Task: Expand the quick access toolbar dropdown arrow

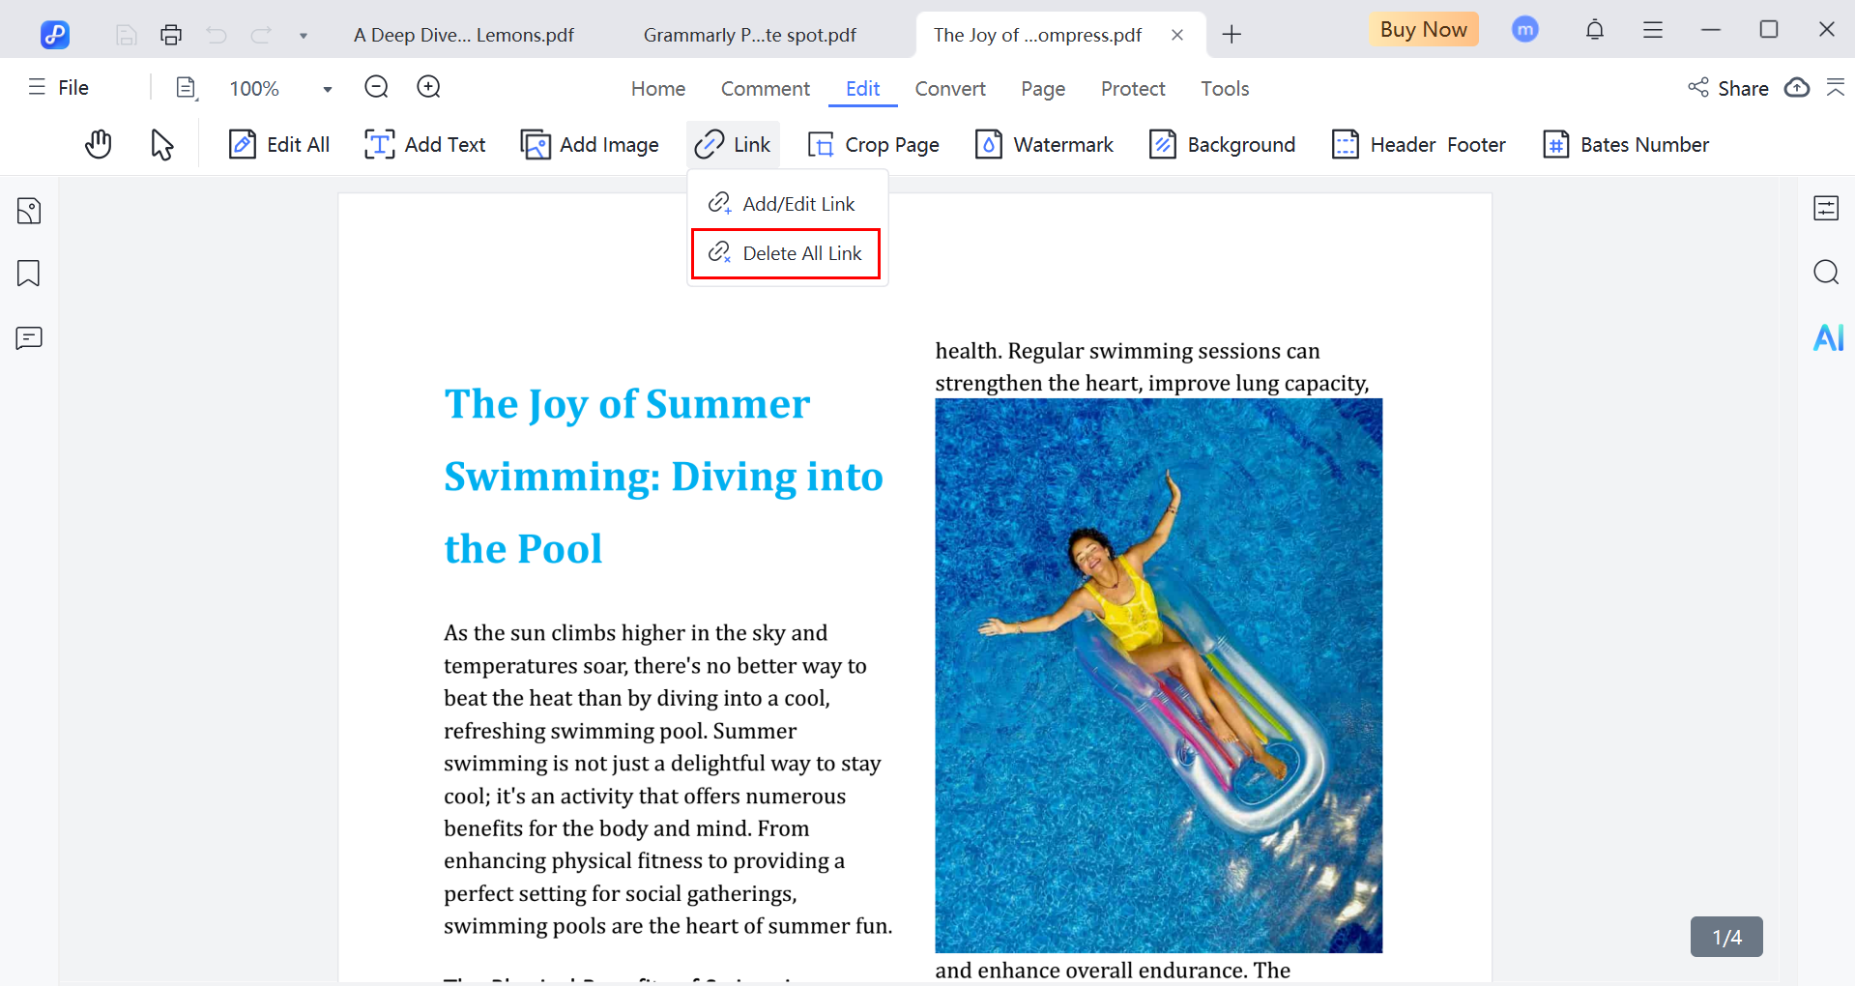Action: tap(304, 36)
